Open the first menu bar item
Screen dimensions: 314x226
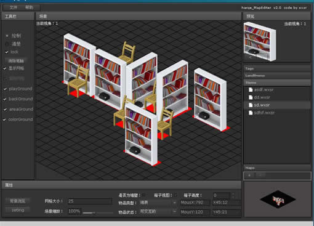(14, 7)
